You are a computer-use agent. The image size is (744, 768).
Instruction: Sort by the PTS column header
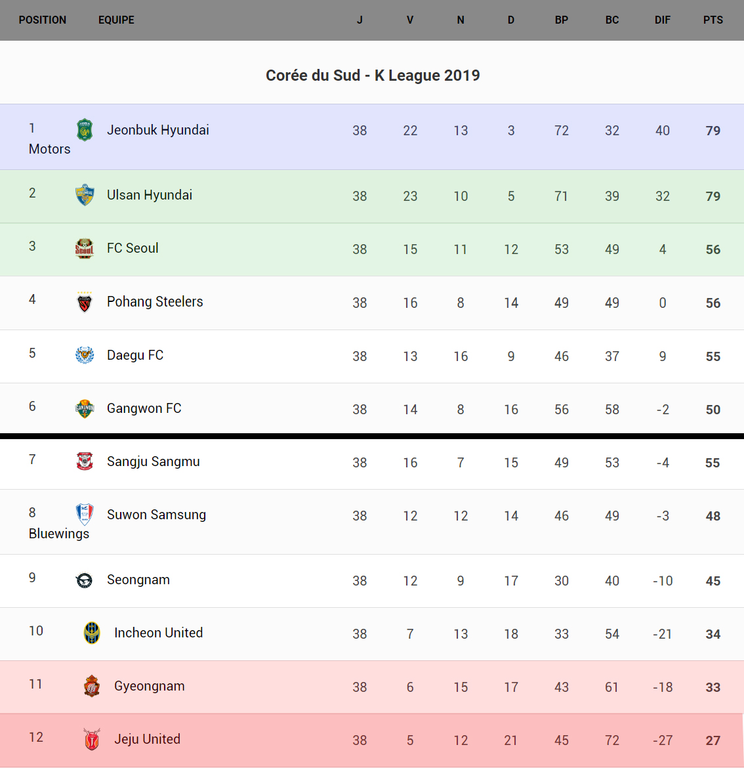coord(713,20)
